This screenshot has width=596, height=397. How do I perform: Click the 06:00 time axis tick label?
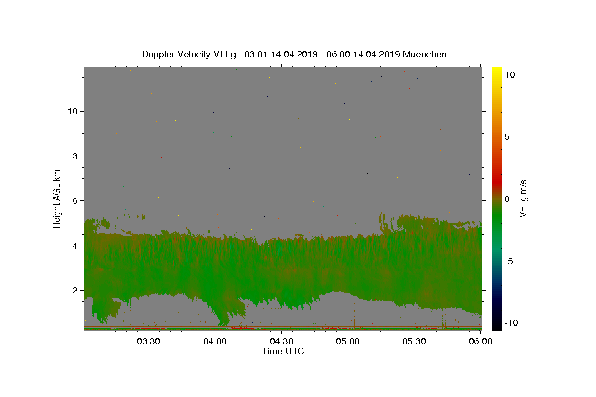coord(481,341)
